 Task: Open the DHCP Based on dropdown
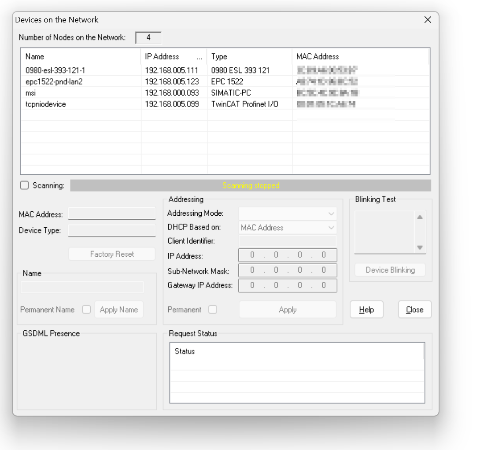[x=288, y=228]
